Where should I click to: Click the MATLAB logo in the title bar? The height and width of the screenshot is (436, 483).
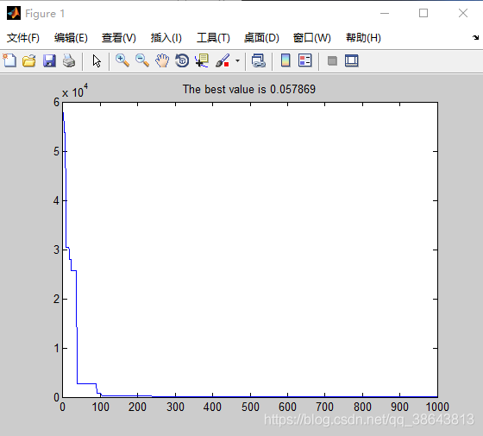(x=14, y=13)
